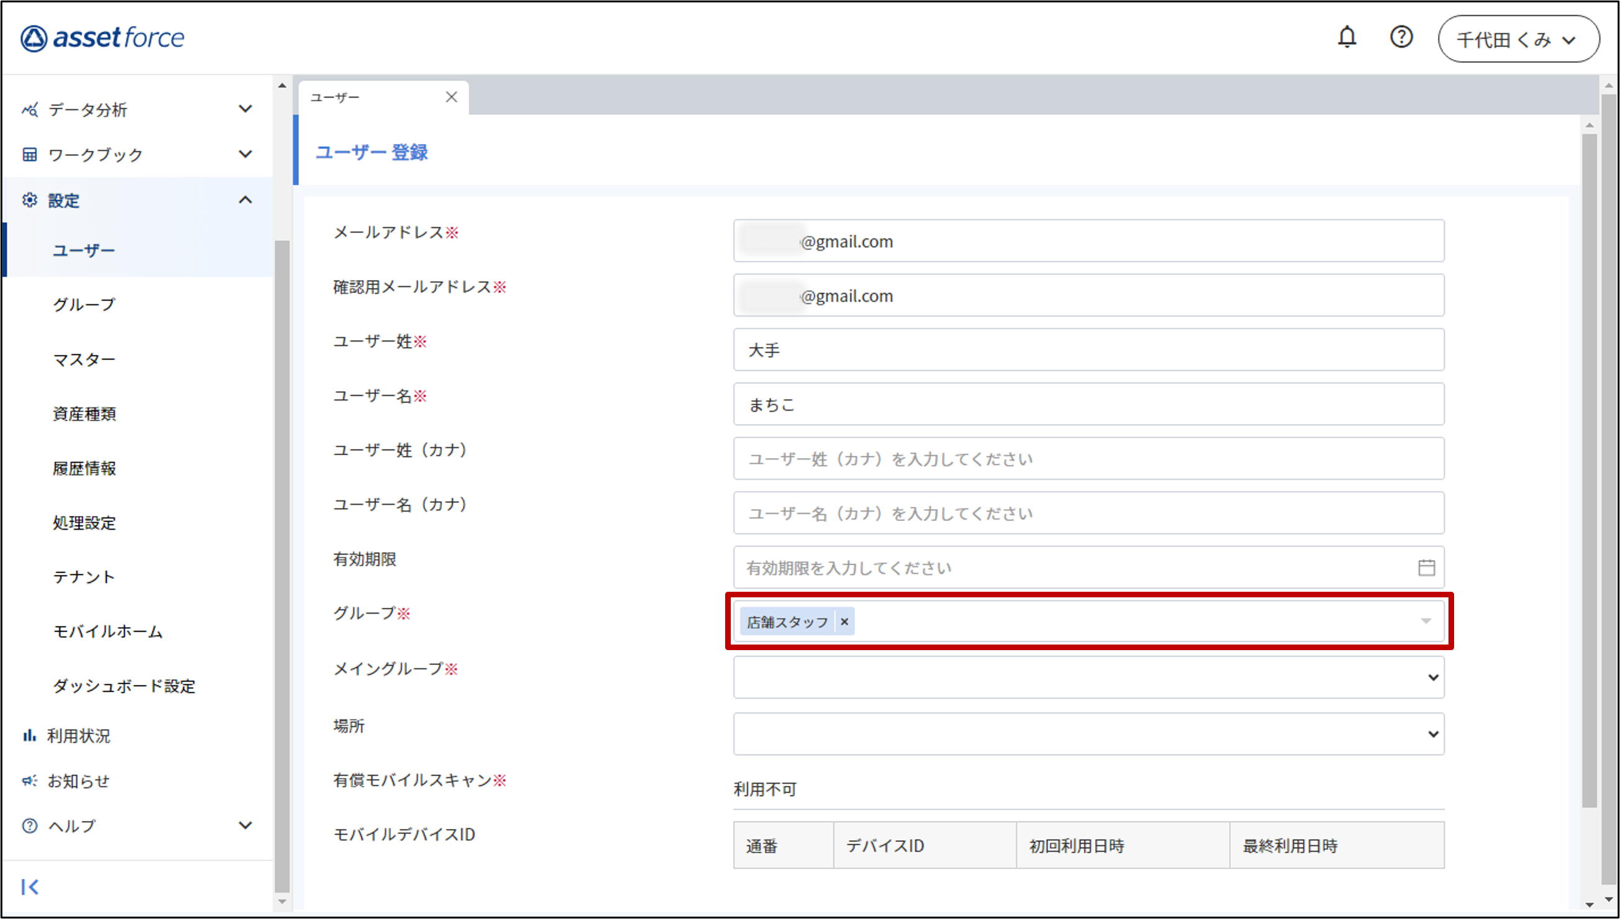
Task: Go to ダッシュボード設定 page
Action: point(124,686)
